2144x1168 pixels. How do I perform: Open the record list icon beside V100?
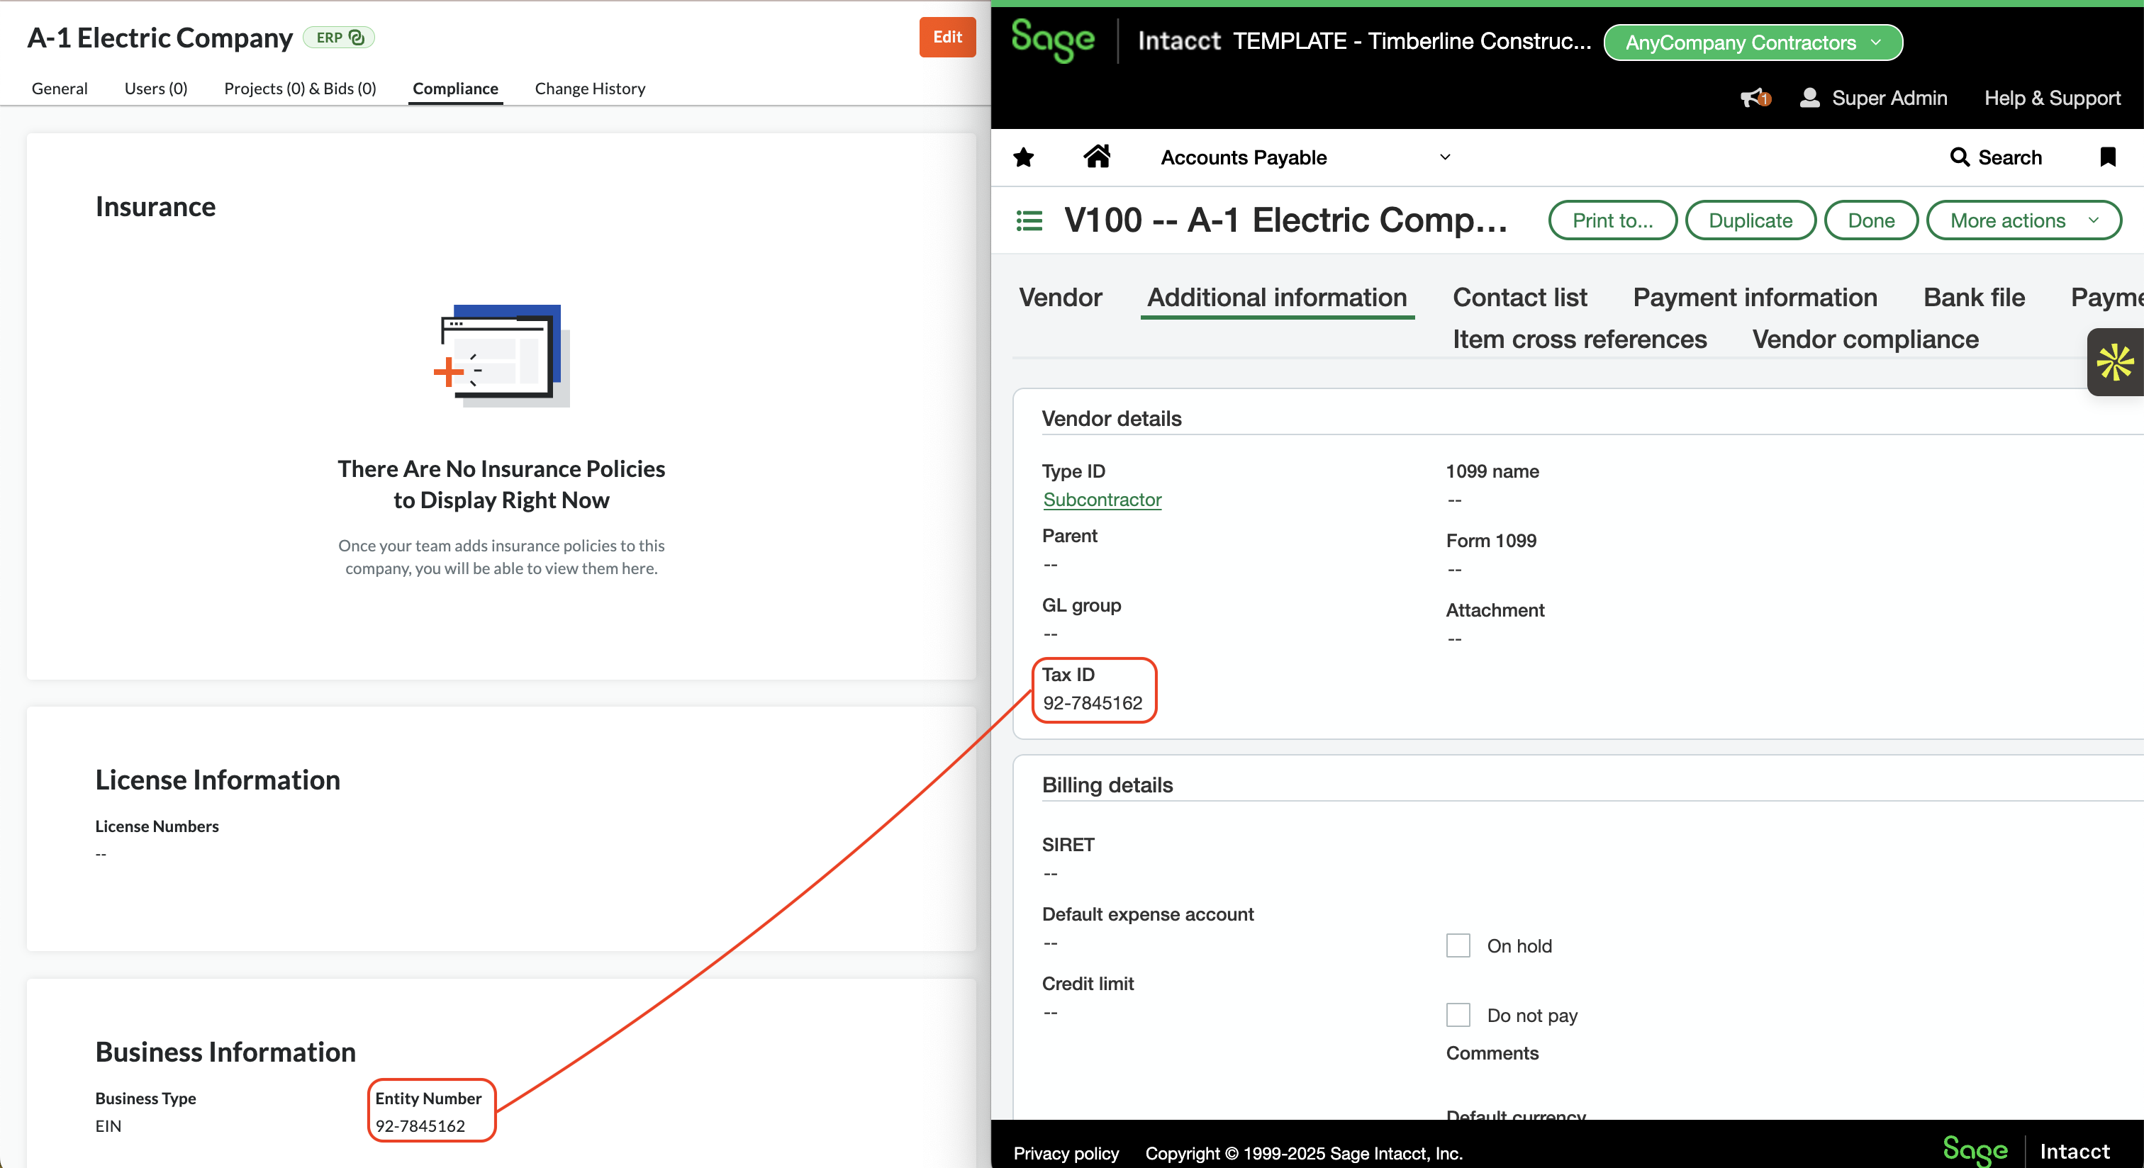1029,220
